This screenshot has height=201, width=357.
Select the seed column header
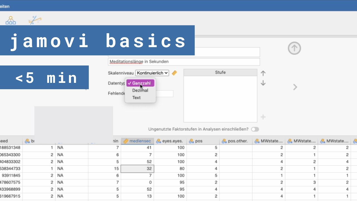[x=11, y=141]
